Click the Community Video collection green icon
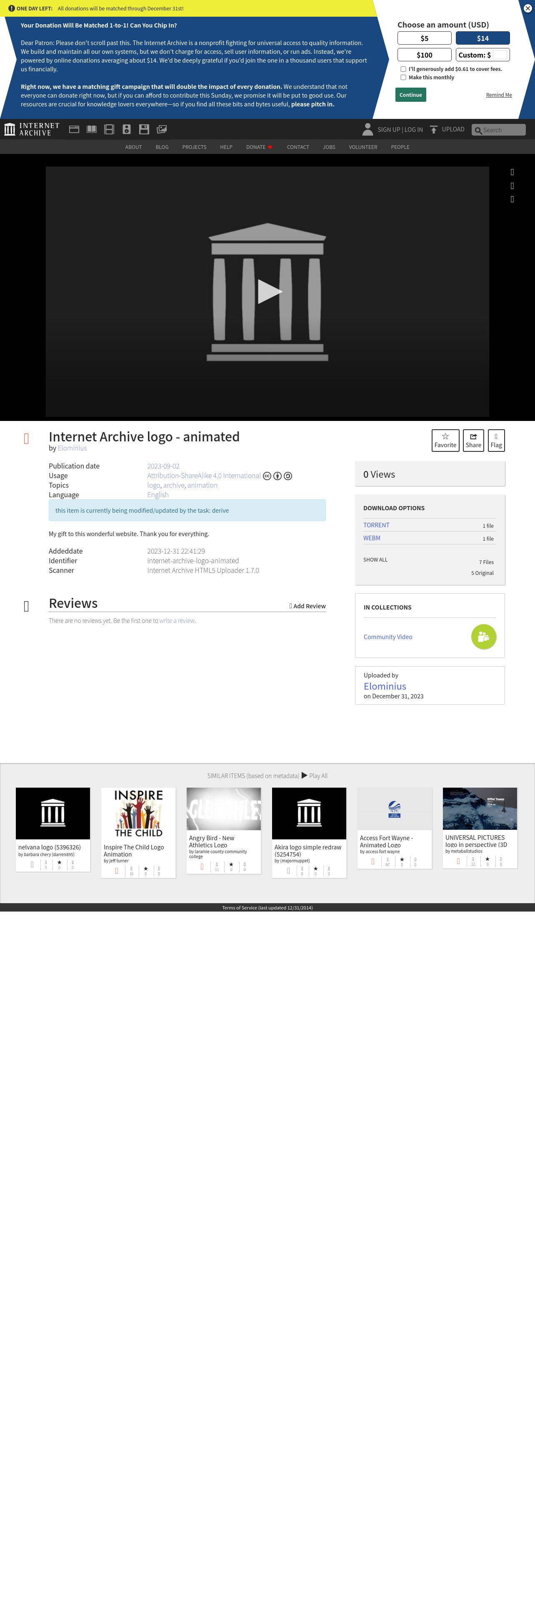 [484, 636]
